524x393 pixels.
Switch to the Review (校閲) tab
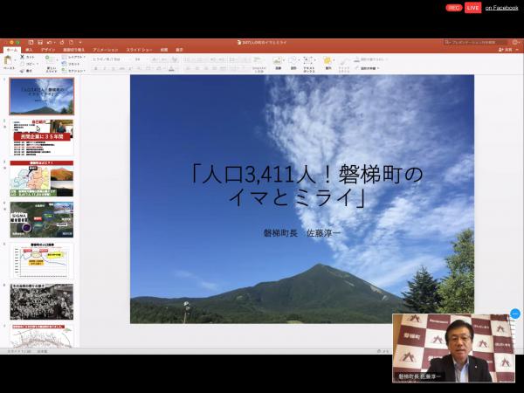164,50
